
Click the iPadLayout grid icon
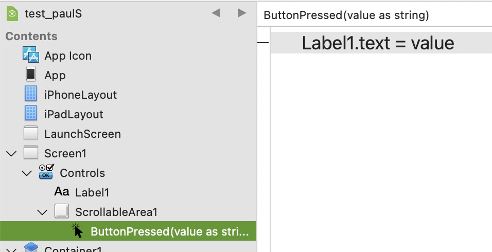tap(31, 114)
